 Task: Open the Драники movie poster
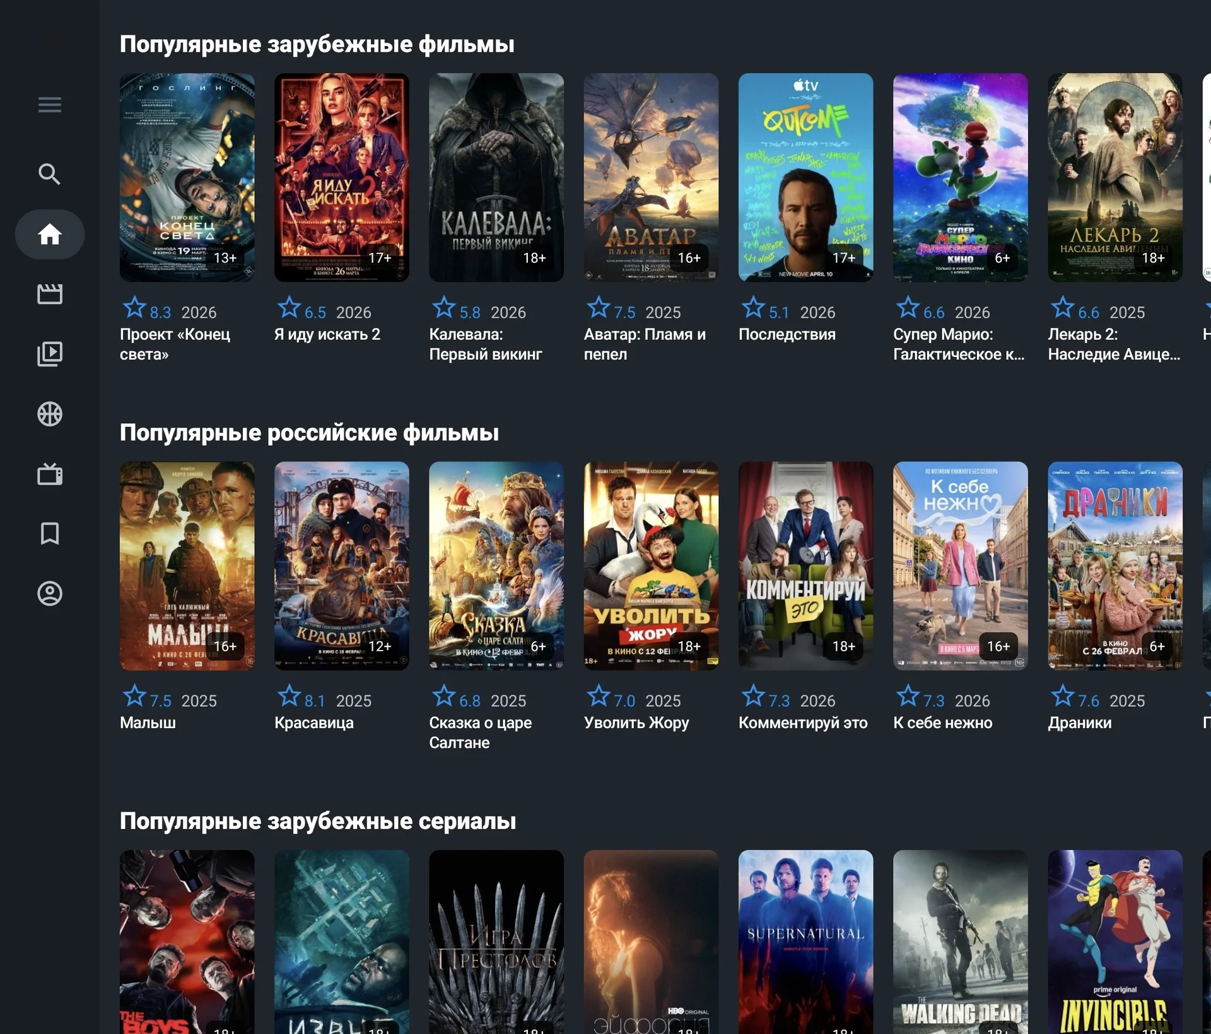pyautogui.click(x=1115, y=566)
